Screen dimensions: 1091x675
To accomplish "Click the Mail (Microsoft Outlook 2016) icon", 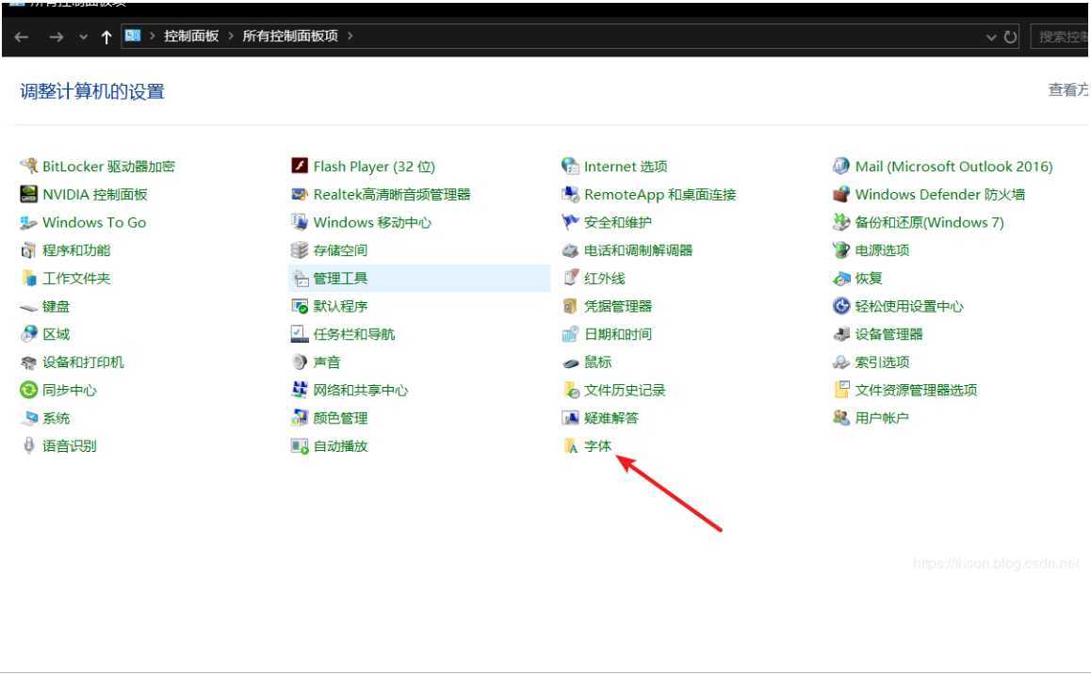I will [841, 166].
